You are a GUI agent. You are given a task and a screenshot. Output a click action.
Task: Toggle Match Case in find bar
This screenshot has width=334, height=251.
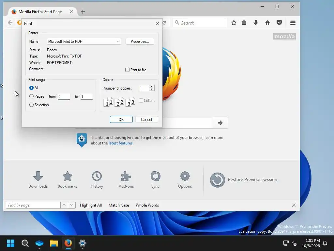[x=119, y=205]
